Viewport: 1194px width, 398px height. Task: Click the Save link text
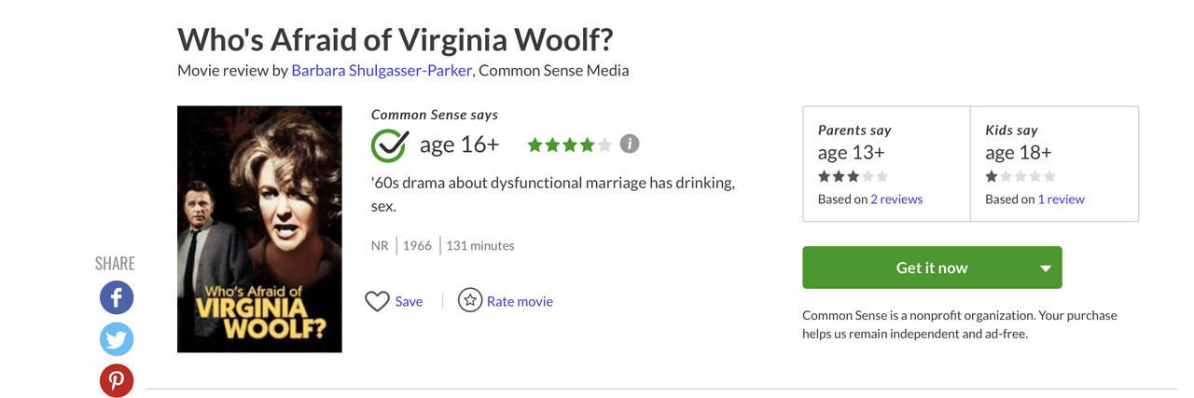[409, 301]
